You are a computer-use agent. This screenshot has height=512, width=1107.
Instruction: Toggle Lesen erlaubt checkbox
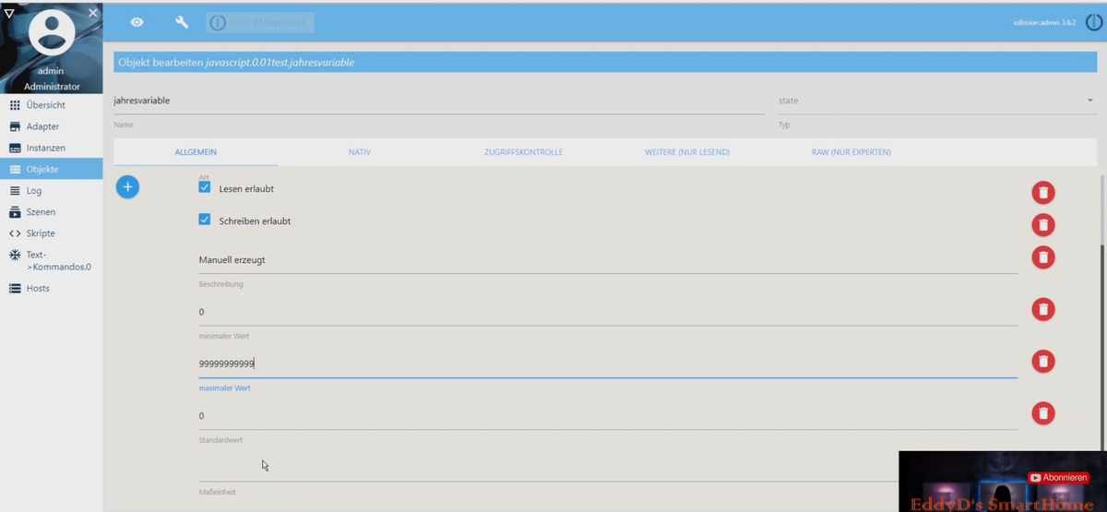click(x=205, y=187)
